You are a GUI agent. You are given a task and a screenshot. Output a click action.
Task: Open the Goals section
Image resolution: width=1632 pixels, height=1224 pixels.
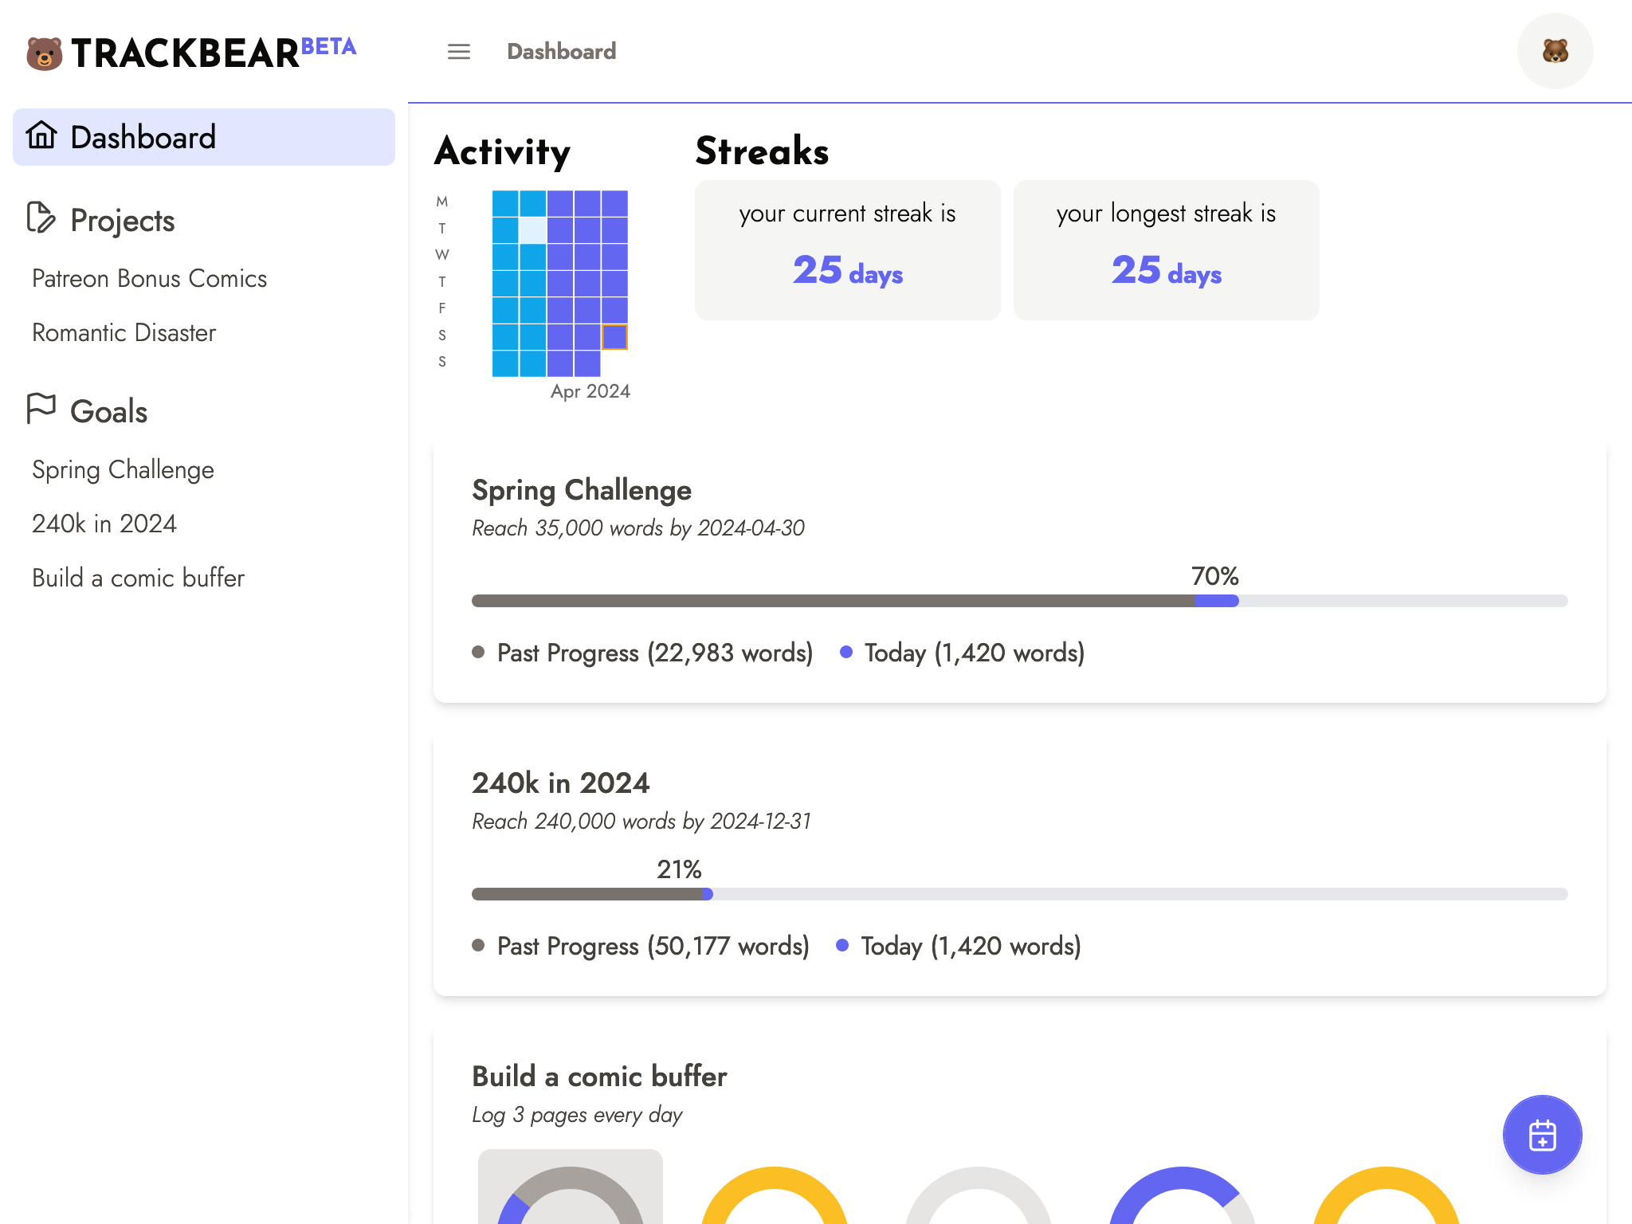[109, 412]
